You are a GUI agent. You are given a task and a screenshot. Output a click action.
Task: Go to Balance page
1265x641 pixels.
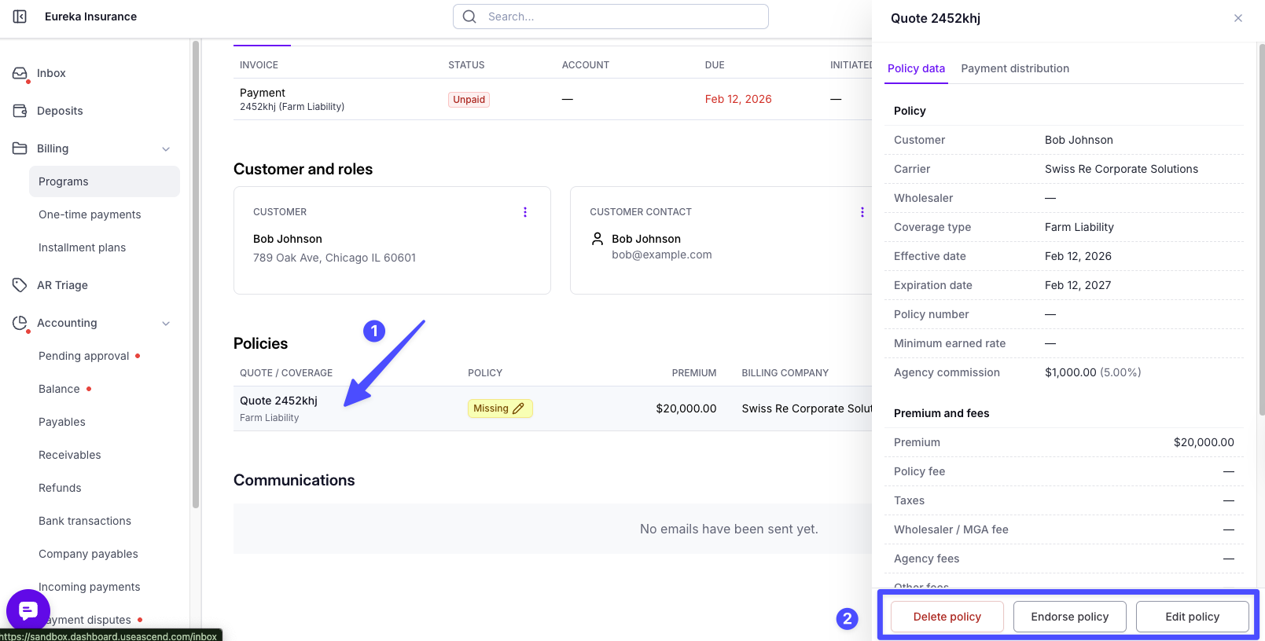pyautogui.click(x=59, y=389)
